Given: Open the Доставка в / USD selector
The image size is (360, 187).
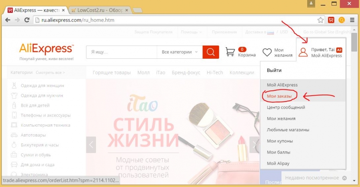Looking at the screenshot, I should 269,32.
